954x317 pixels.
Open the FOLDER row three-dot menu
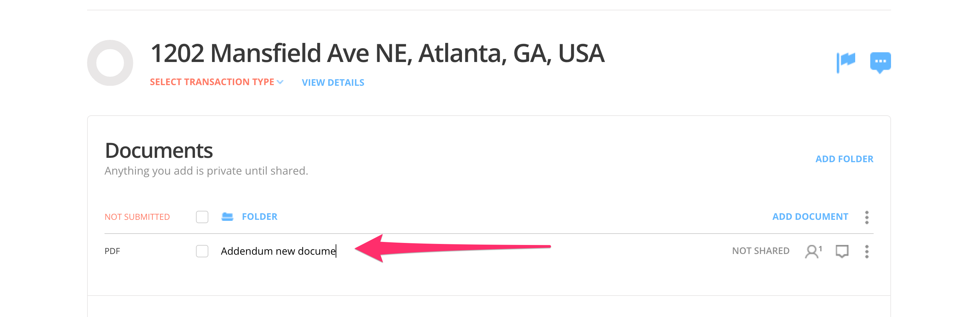click(x=867, y=217)
